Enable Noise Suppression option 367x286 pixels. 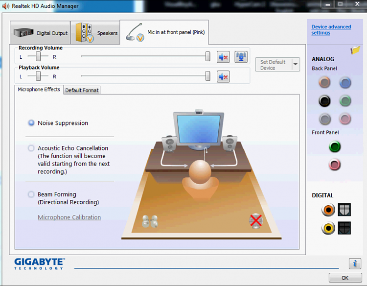(x=31, y=123)
